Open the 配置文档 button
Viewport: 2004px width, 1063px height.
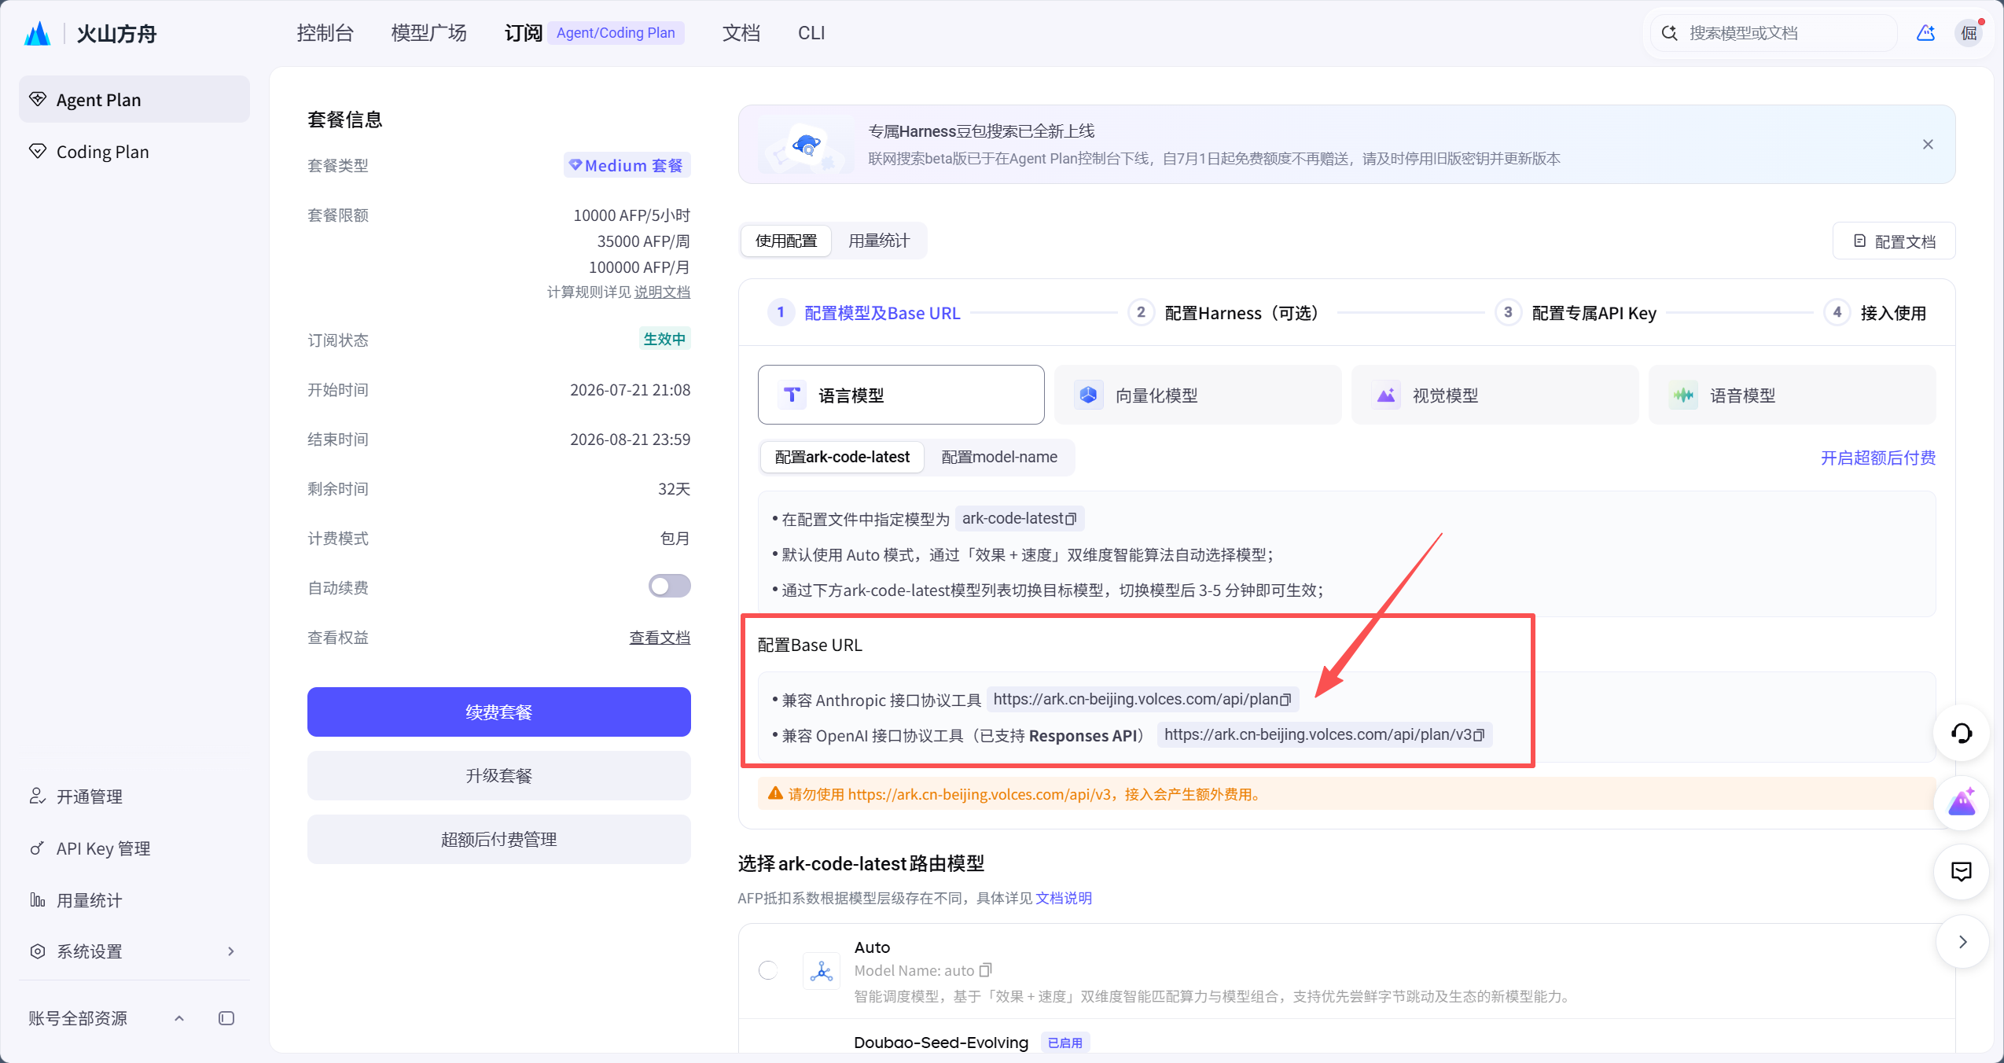coord(1894,241)
